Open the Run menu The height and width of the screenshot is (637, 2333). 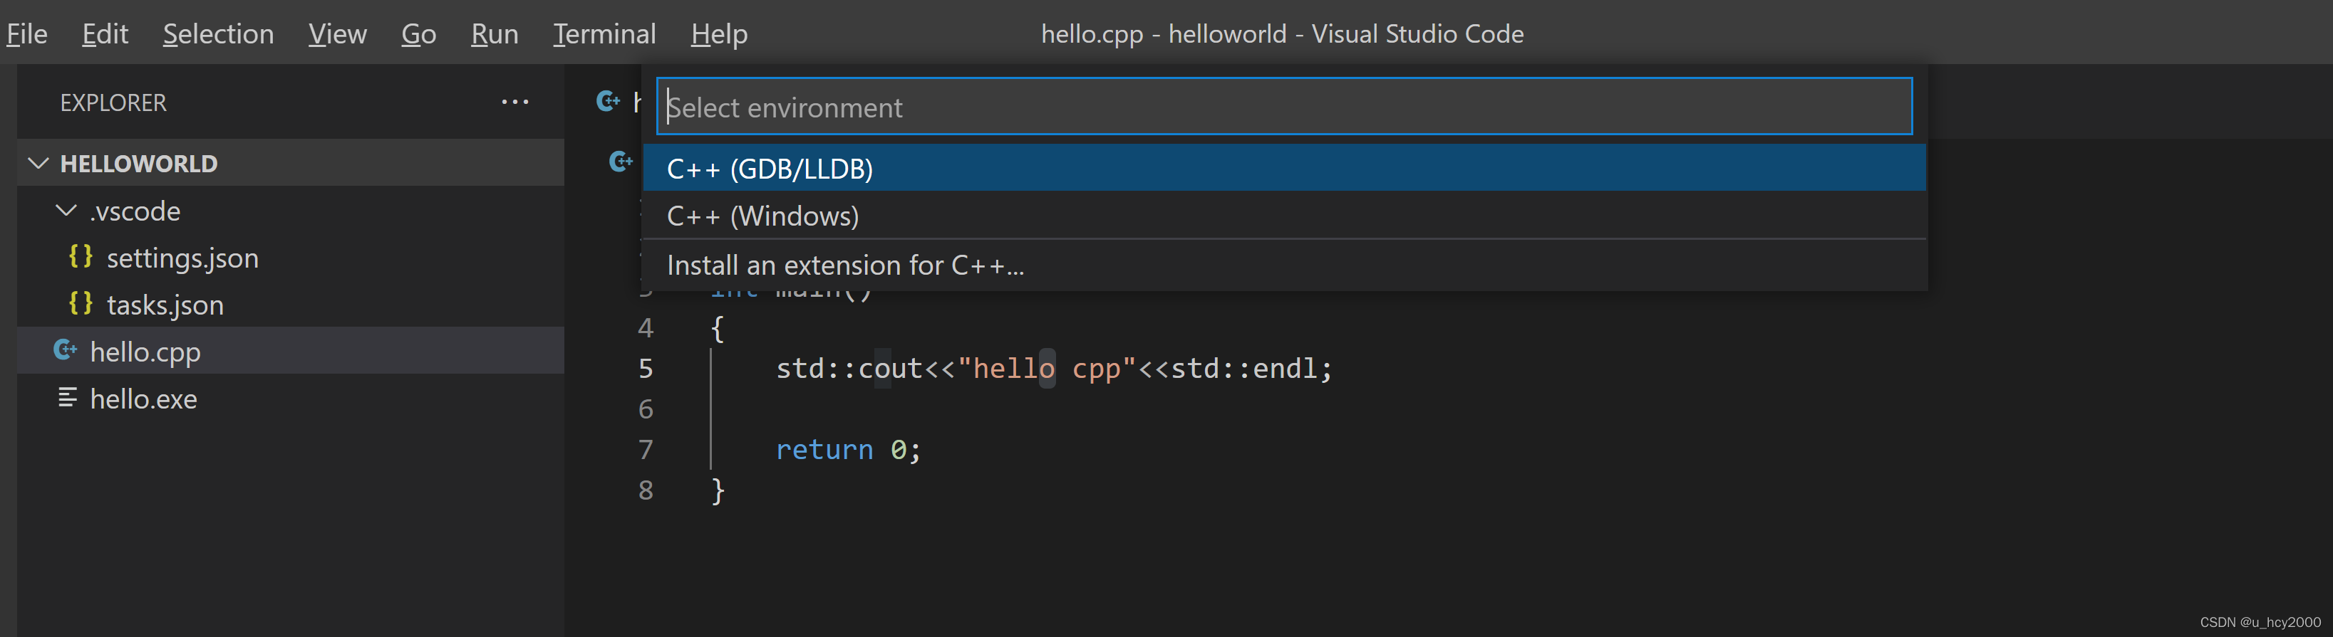(495, 33)
